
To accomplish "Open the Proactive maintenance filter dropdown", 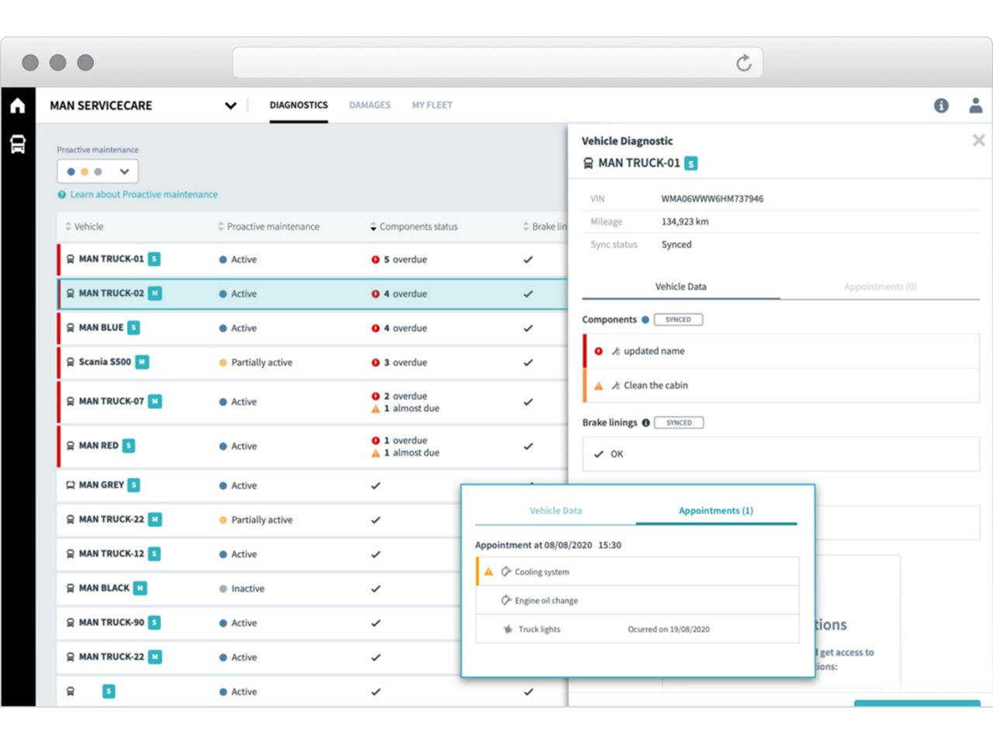I will pyautogui.click(x=98, y=171).
